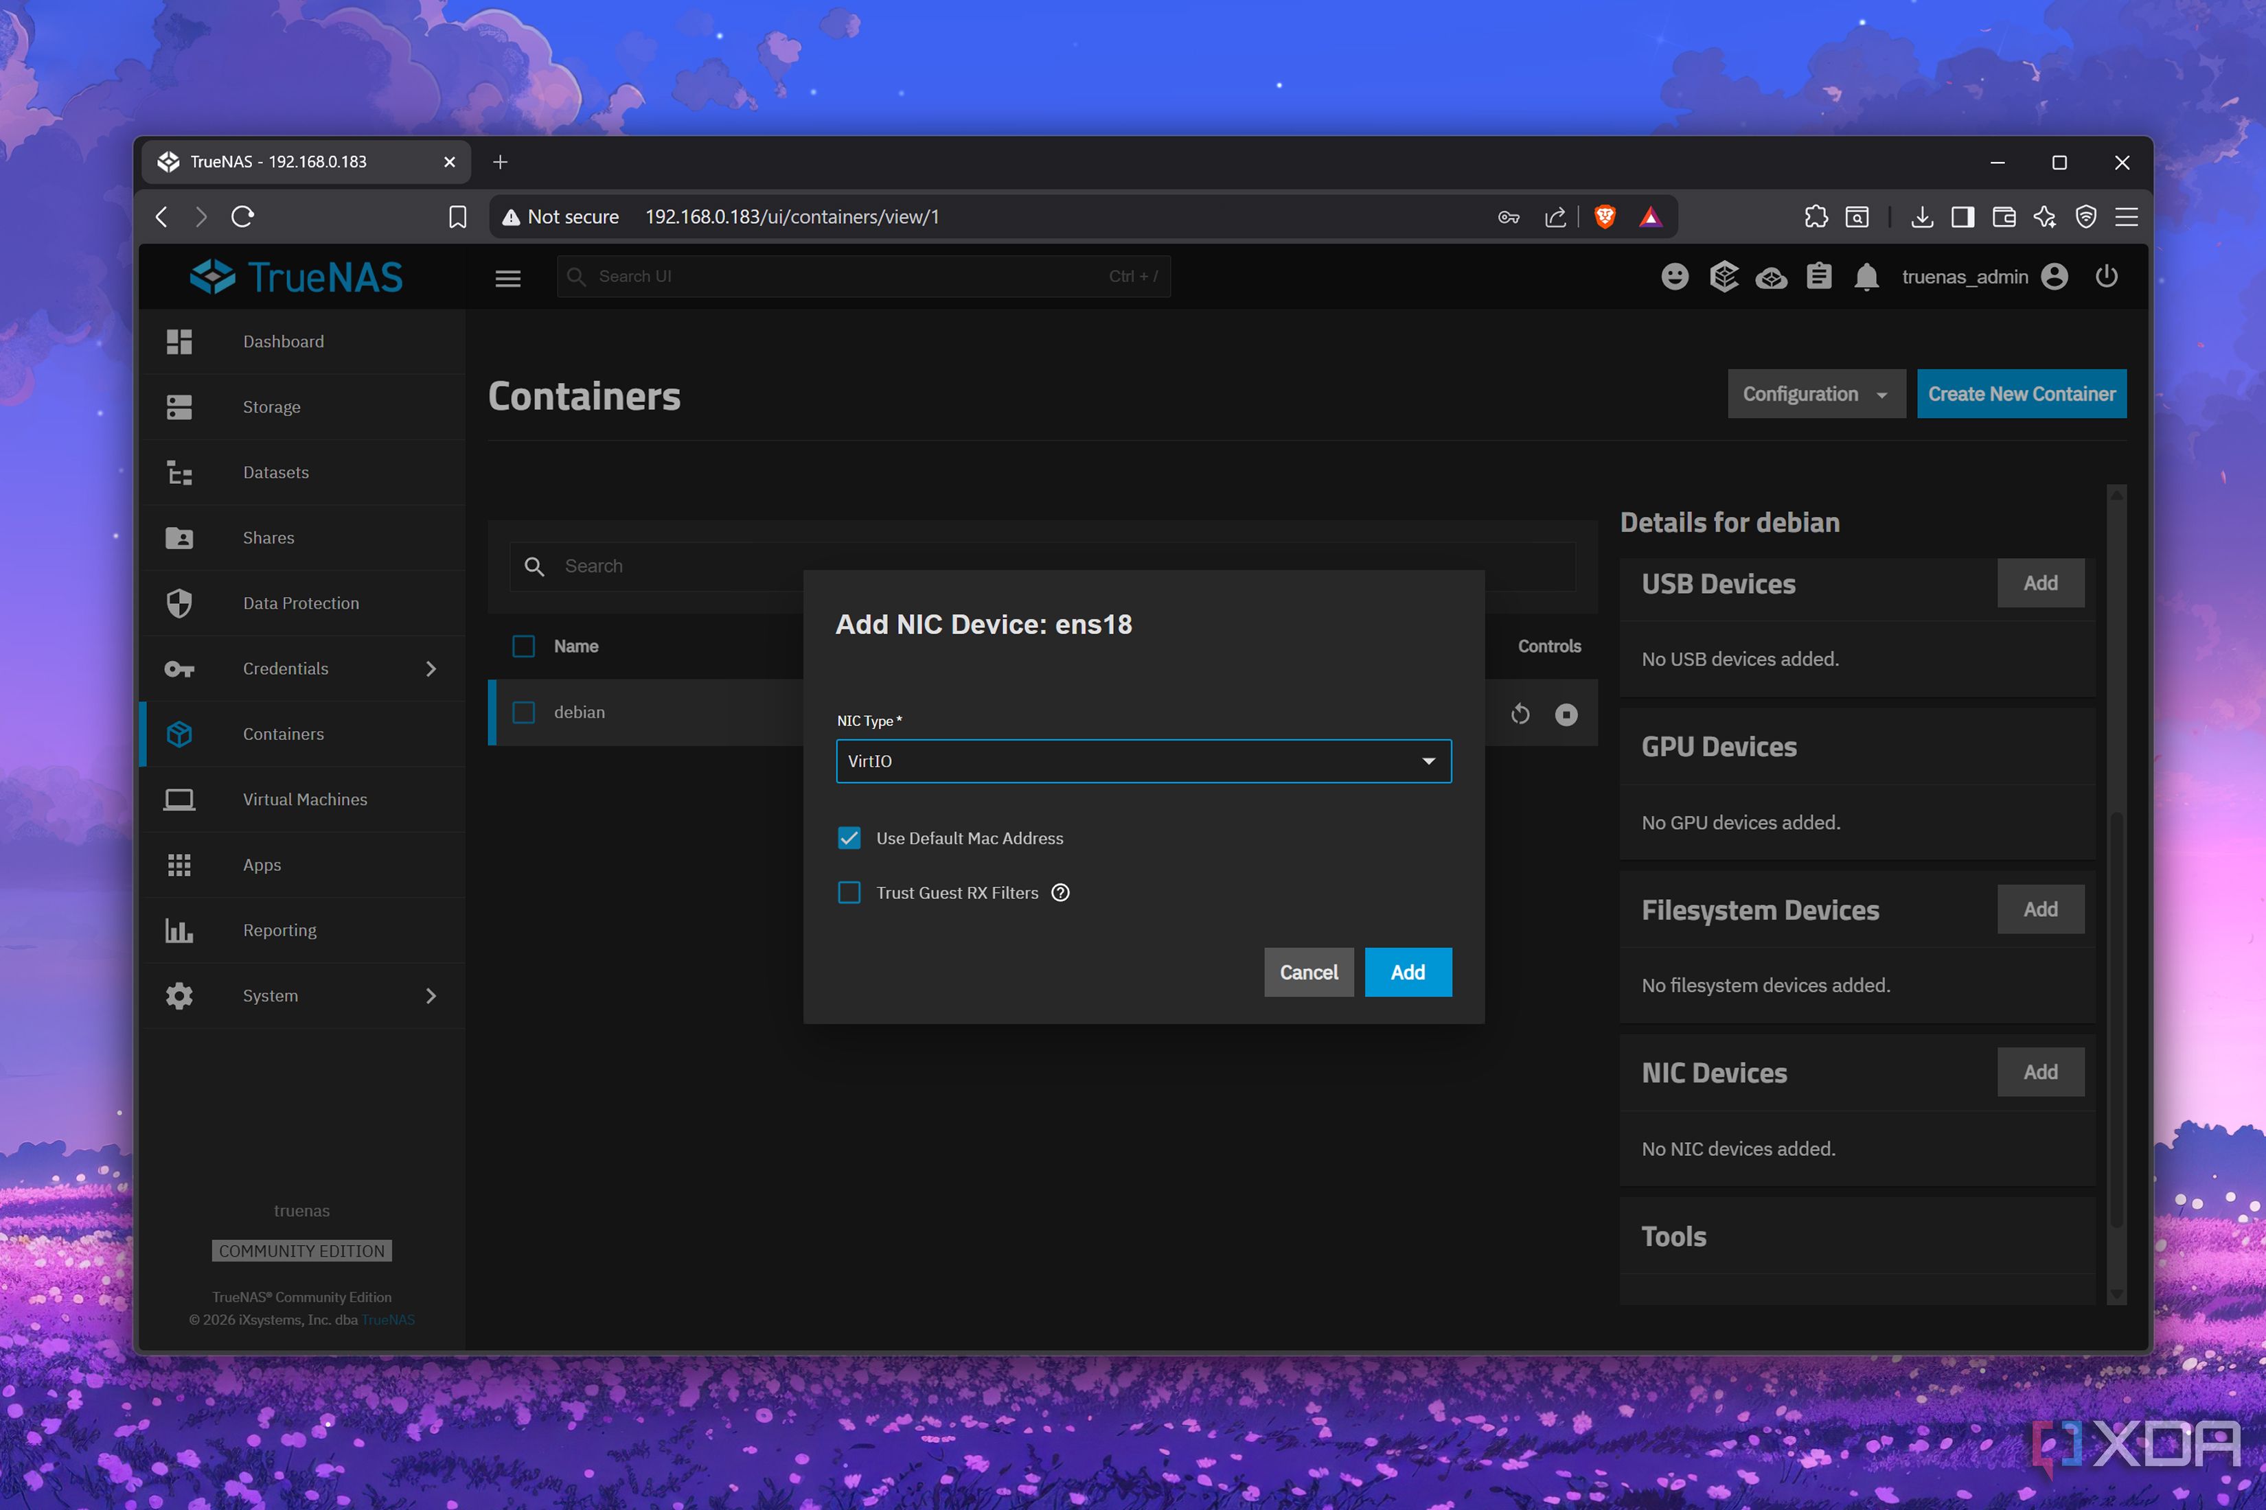This screenshot has width=2266, height=1510.
Task: Click the power button icon in the top bar
Action: [x=2106, y=277]
